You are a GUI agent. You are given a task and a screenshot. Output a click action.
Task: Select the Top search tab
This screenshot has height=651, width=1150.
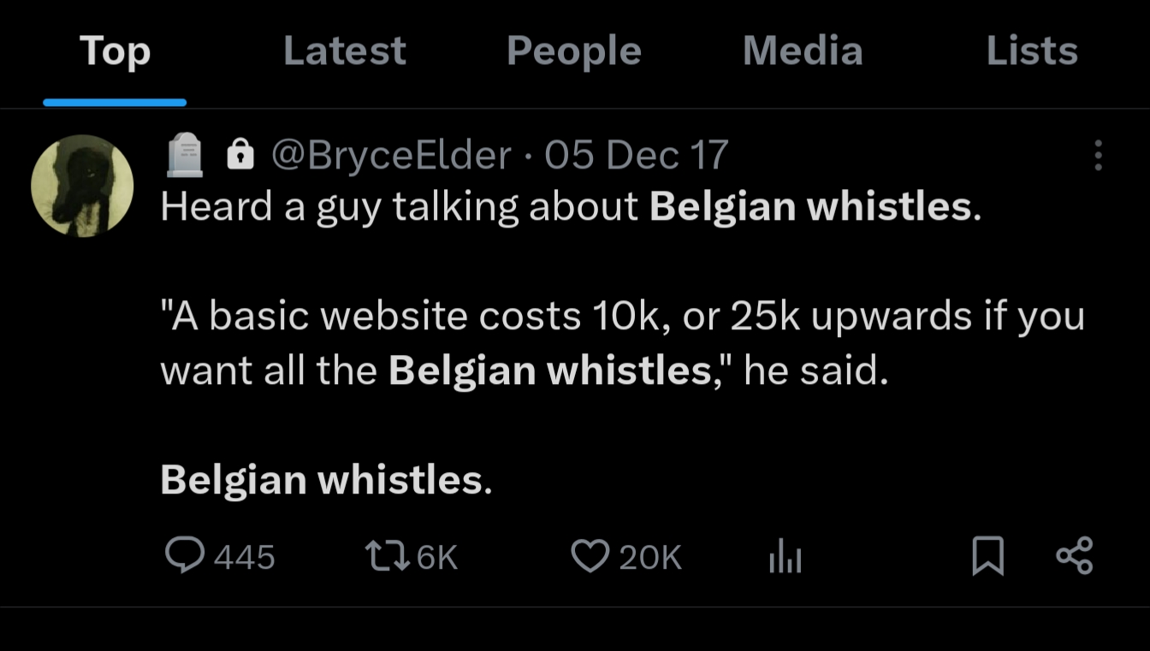pos(115,51)
